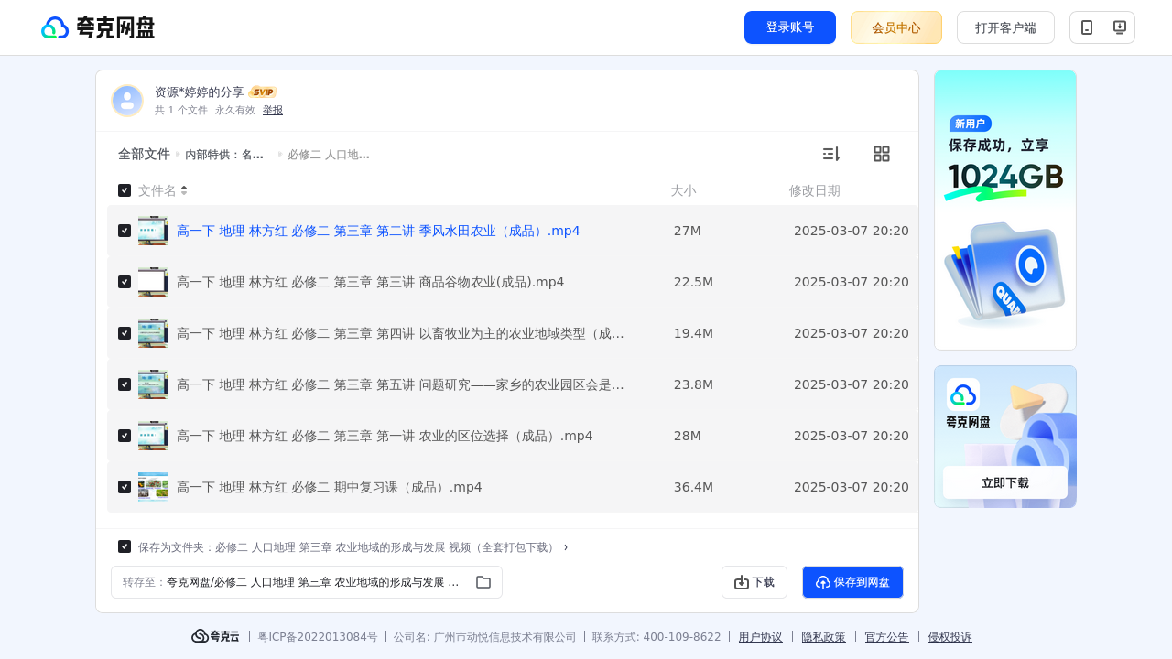The image size is (1172, 659).
Task: Open the 侵权投诉 link
Action: point(950,637)
